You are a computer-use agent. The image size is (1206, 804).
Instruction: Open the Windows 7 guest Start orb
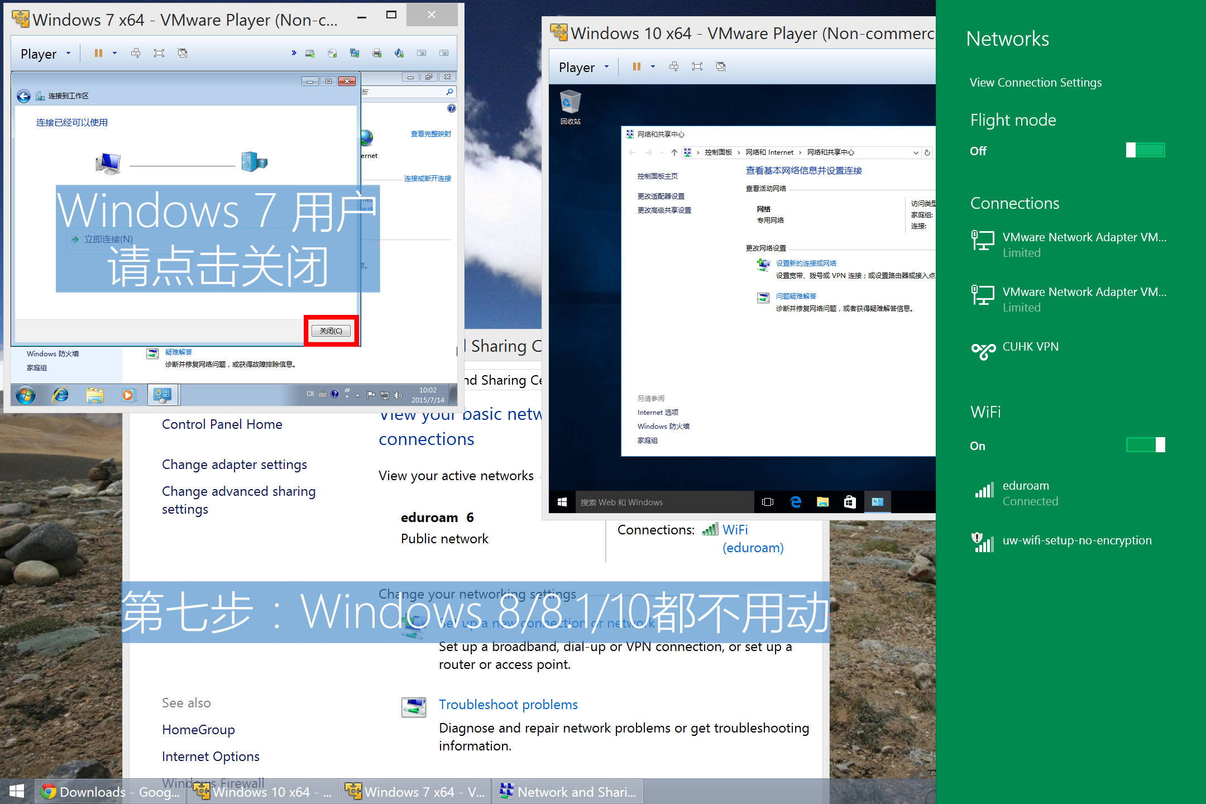(25, 395)
